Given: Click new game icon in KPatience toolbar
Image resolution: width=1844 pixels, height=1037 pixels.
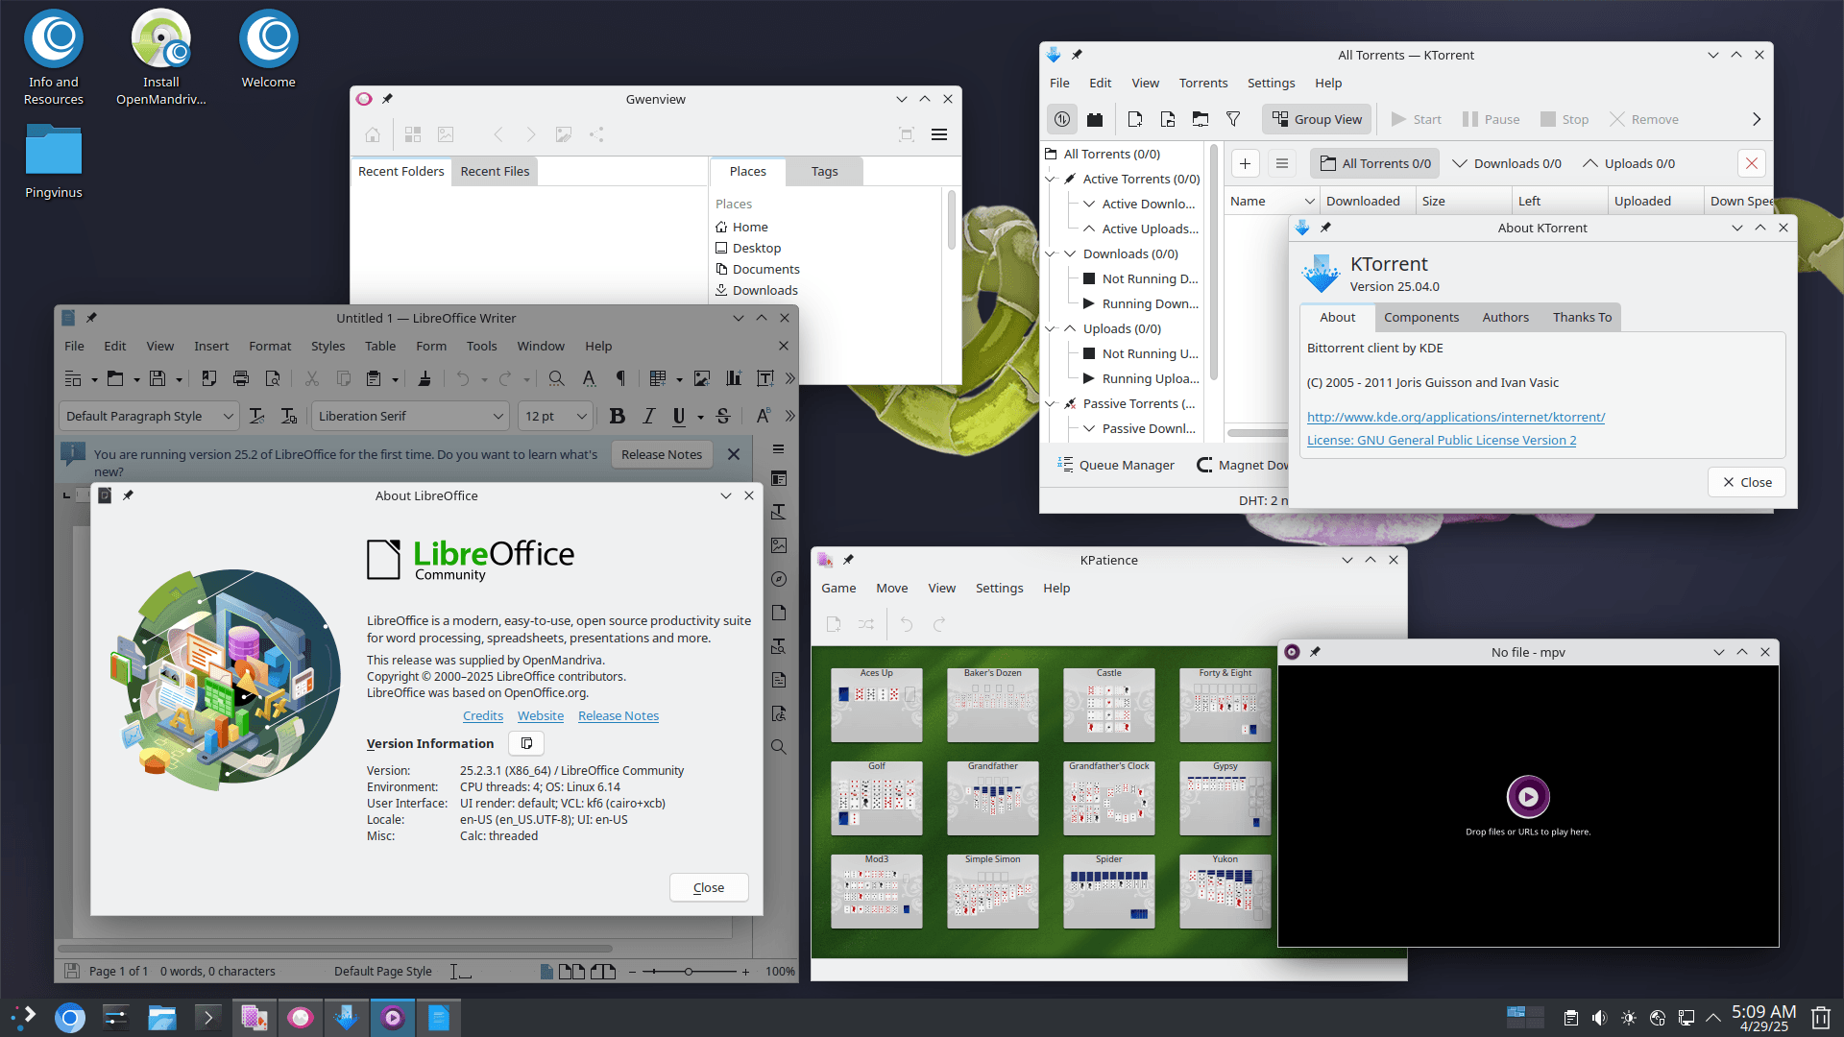Looking at the screenshot, I should (x=834, y=624).
